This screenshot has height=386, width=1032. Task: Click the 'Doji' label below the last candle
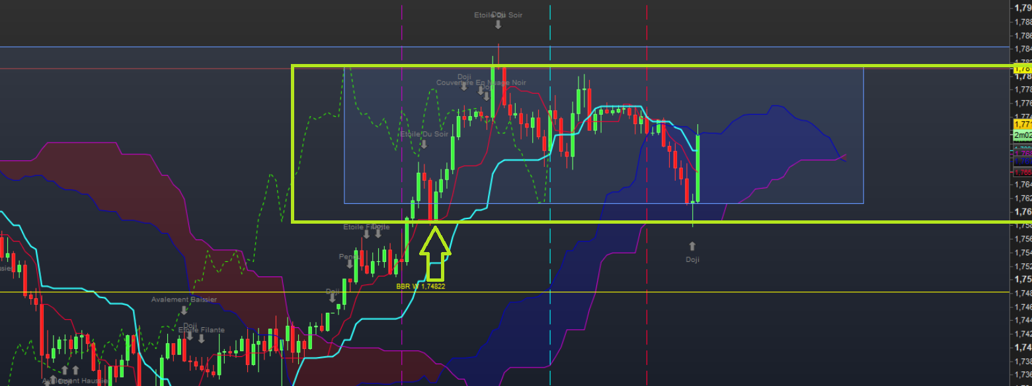(692, 259)
